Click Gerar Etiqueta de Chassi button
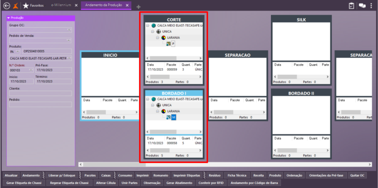 24,183
